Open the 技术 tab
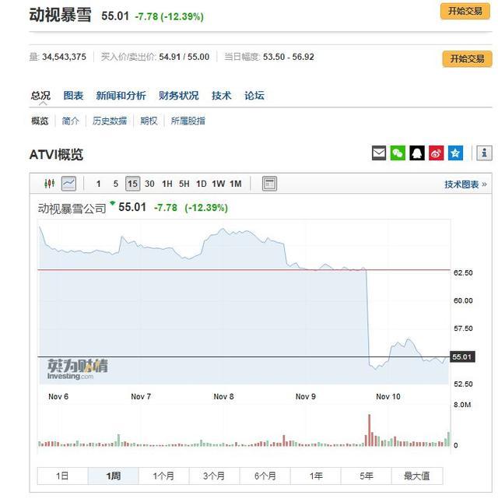This screenshot has width=498, height=502. tap(221, 96)
